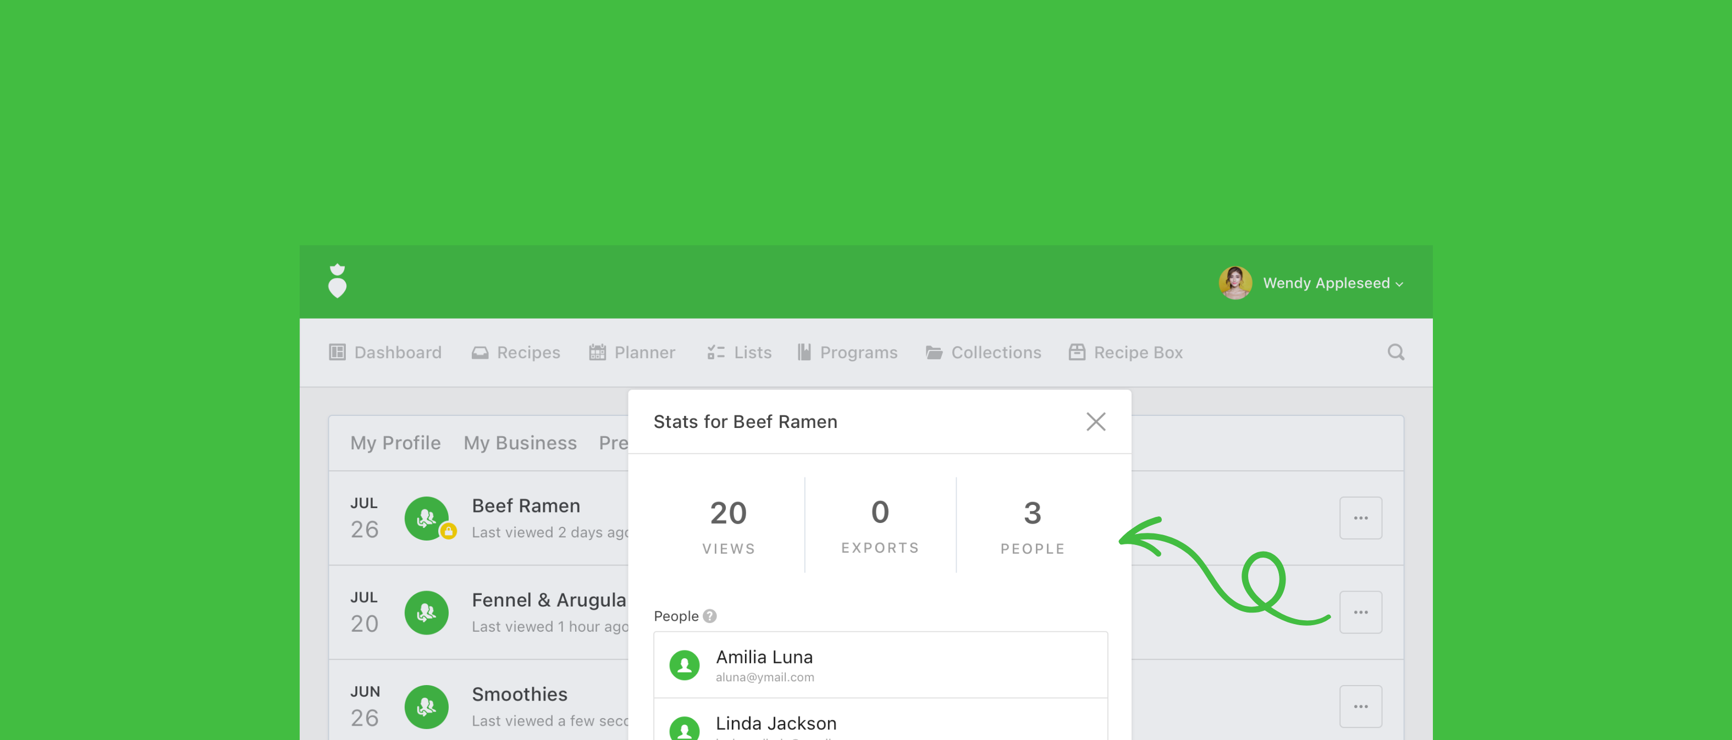Image resolution: width=1732 pixels, height=740 pixels.
Task: Click the help icon beside People
Action: (709, 616)
